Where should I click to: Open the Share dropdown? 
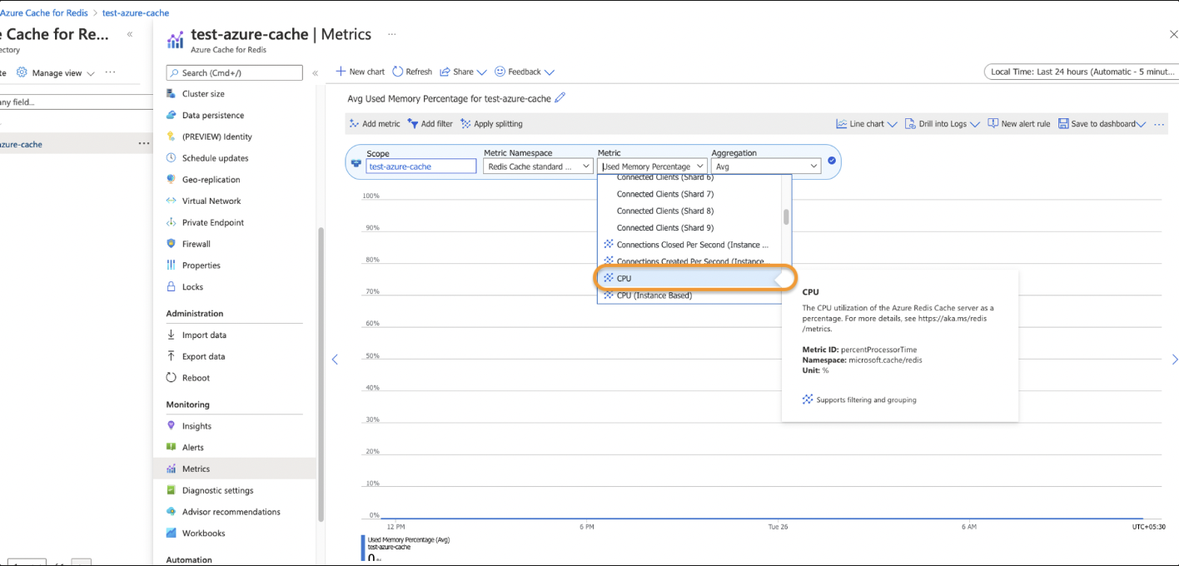pyautogui.click(x=463, y=72)
